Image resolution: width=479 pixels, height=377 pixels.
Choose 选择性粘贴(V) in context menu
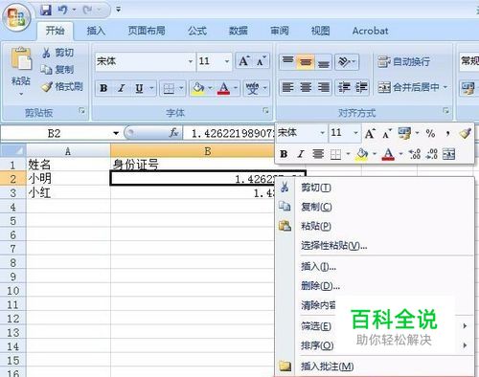(375, 246)
